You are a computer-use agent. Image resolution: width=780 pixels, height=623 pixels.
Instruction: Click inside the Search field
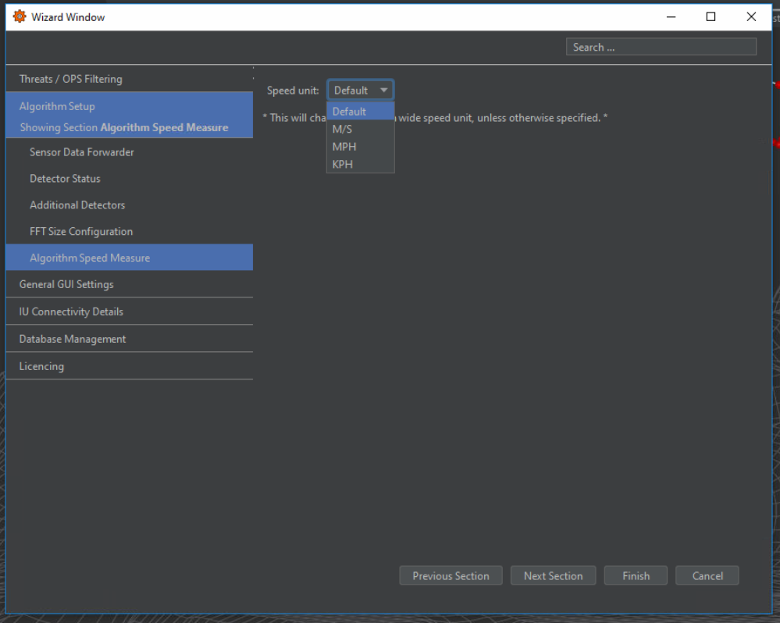pos(661,47)
